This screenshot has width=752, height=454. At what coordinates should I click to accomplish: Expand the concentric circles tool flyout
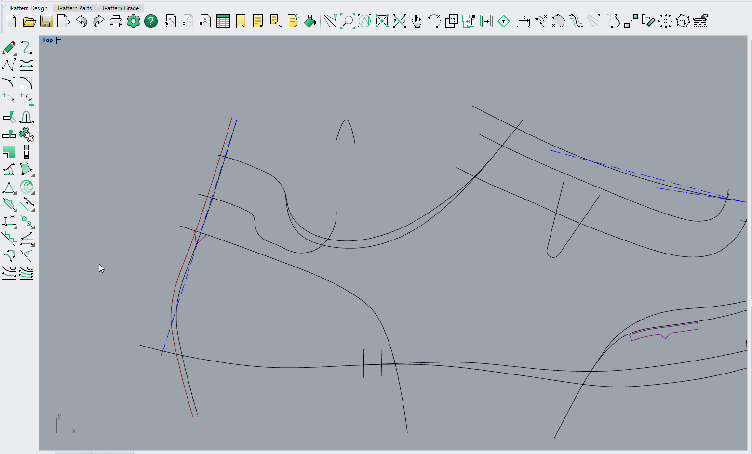coord(32,193)
